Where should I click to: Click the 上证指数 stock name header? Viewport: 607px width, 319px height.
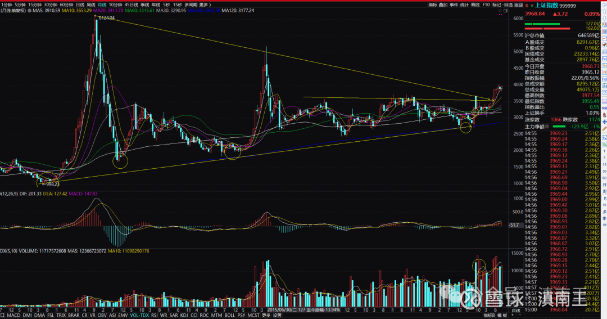point(547,6)
